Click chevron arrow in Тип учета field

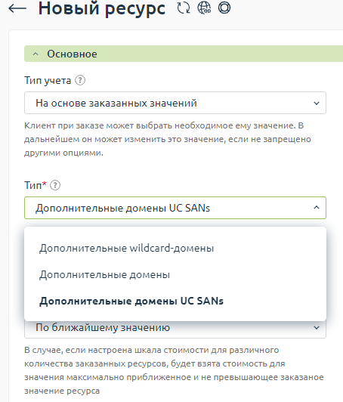317,103
